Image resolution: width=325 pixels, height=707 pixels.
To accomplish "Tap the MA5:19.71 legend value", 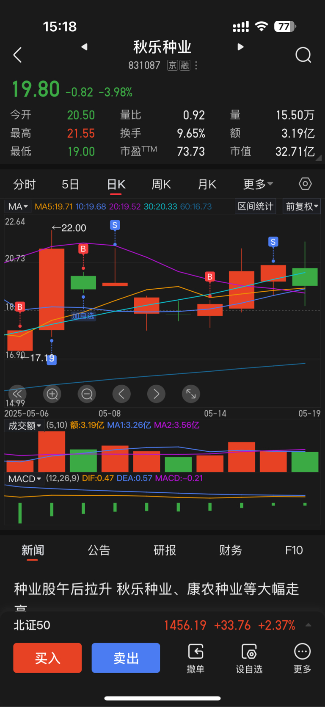I will point(54,207).
